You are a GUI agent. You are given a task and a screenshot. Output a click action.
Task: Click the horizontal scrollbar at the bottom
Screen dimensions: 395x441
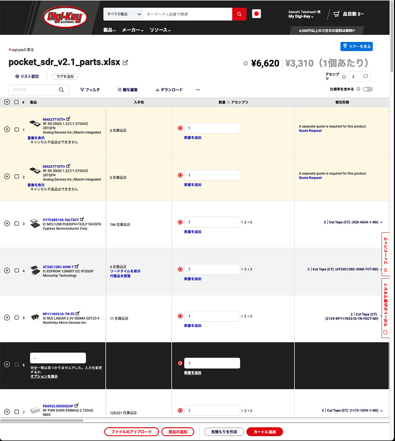41,420
